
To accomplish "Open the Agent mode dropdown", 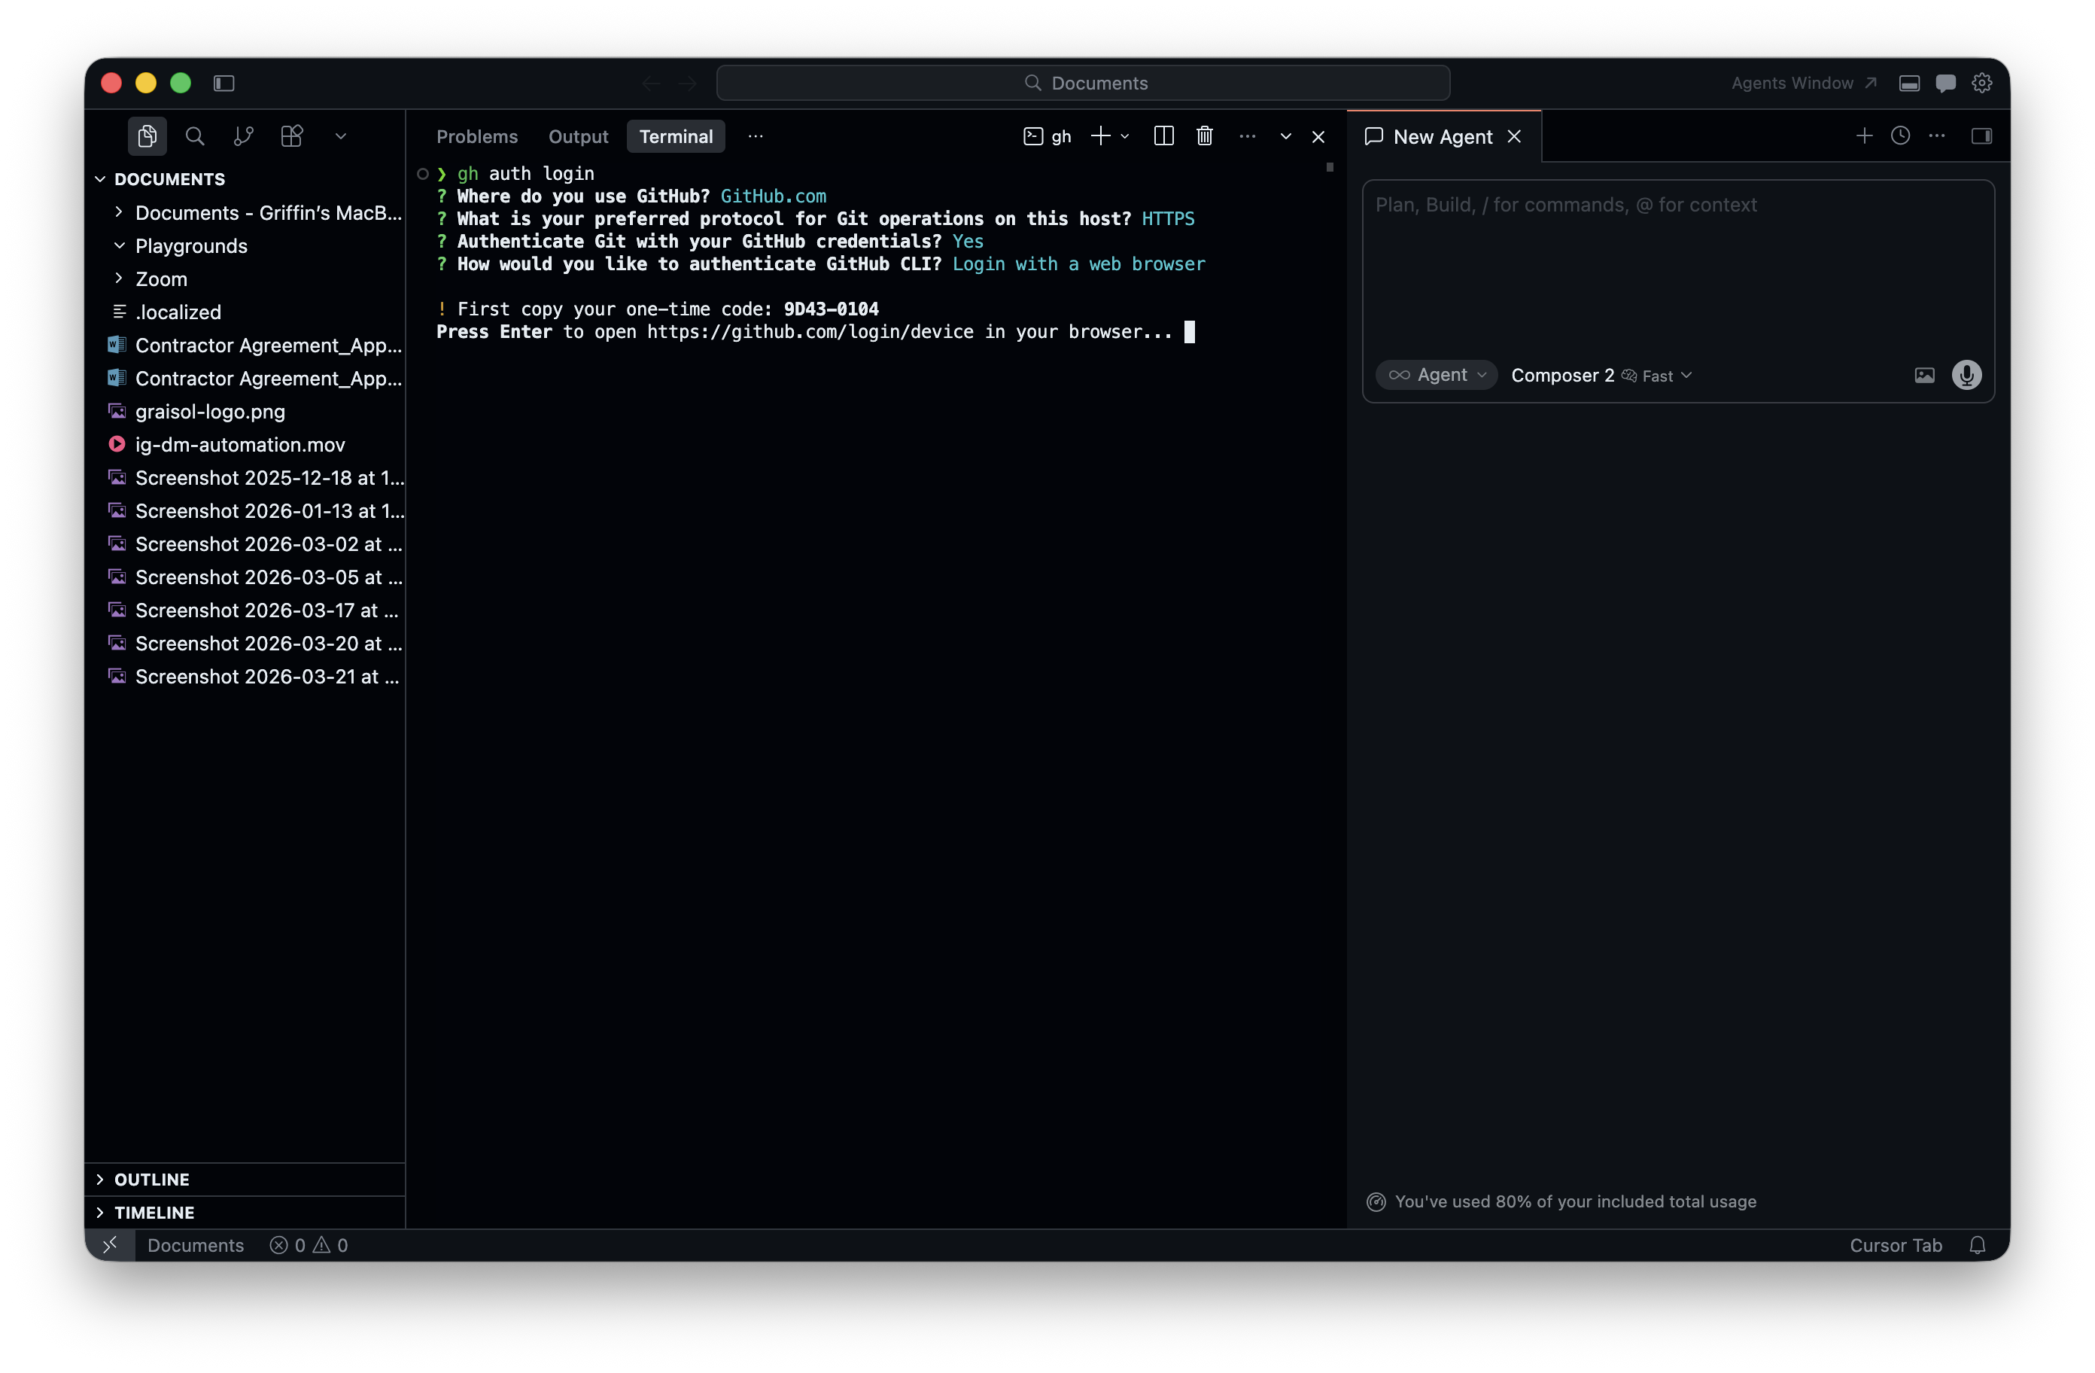I will click(x=1436, y=375).
